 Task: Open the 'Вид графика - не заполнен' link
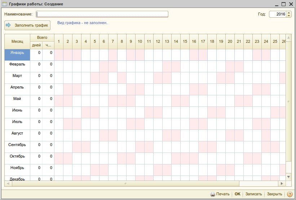(82, 23)
